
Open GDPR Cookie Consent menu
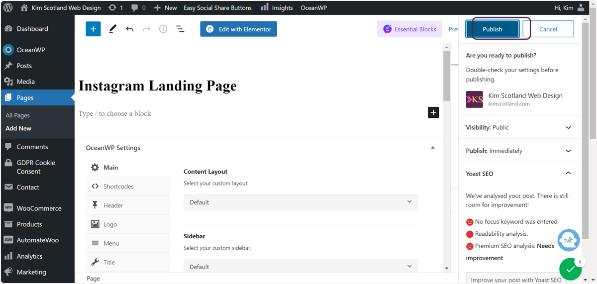pyautogui.click(x=37, y=167)
